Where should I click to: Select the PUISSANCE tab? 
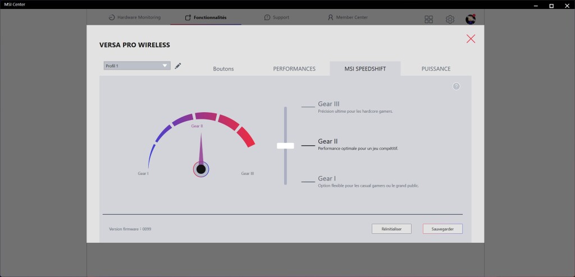436,69
